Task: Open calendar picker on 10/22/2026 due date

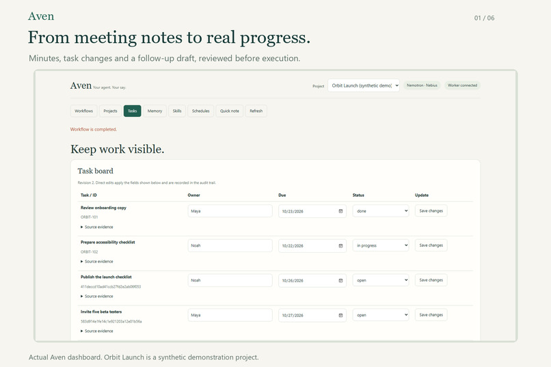Action: (340, 246)
